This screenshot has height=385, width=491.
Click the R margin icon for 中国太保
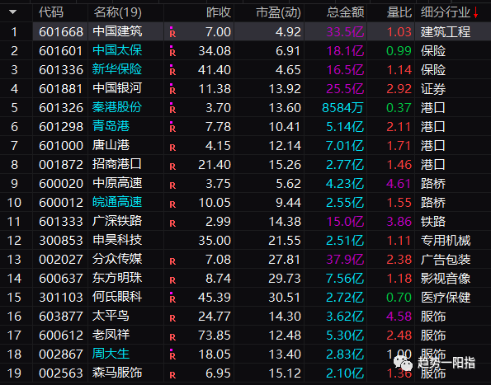tap(172, 51)
